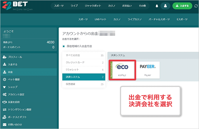Open プロフィール sidebar label
Viewport: 199px width, 129px height.
(x=15, y=57)
